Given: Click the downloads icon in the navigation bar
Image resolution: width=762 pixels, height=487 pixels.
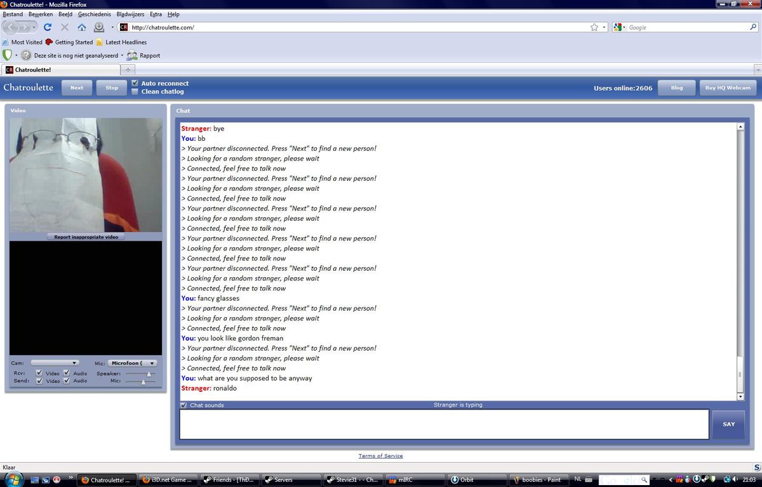Looking at the screenshot, I should (x=99, y=27).
